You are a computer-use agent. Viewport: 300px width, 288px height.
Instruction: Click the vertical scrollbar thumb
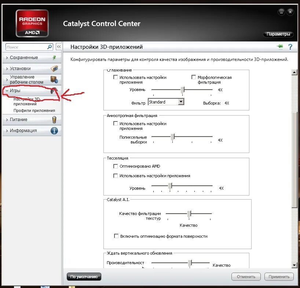point(294,160)
